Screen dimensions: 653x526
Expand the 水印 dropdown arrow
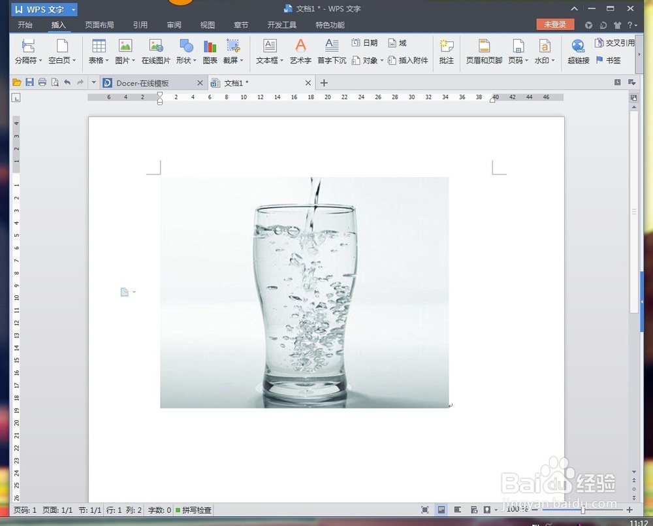click(x=553, y=60)
